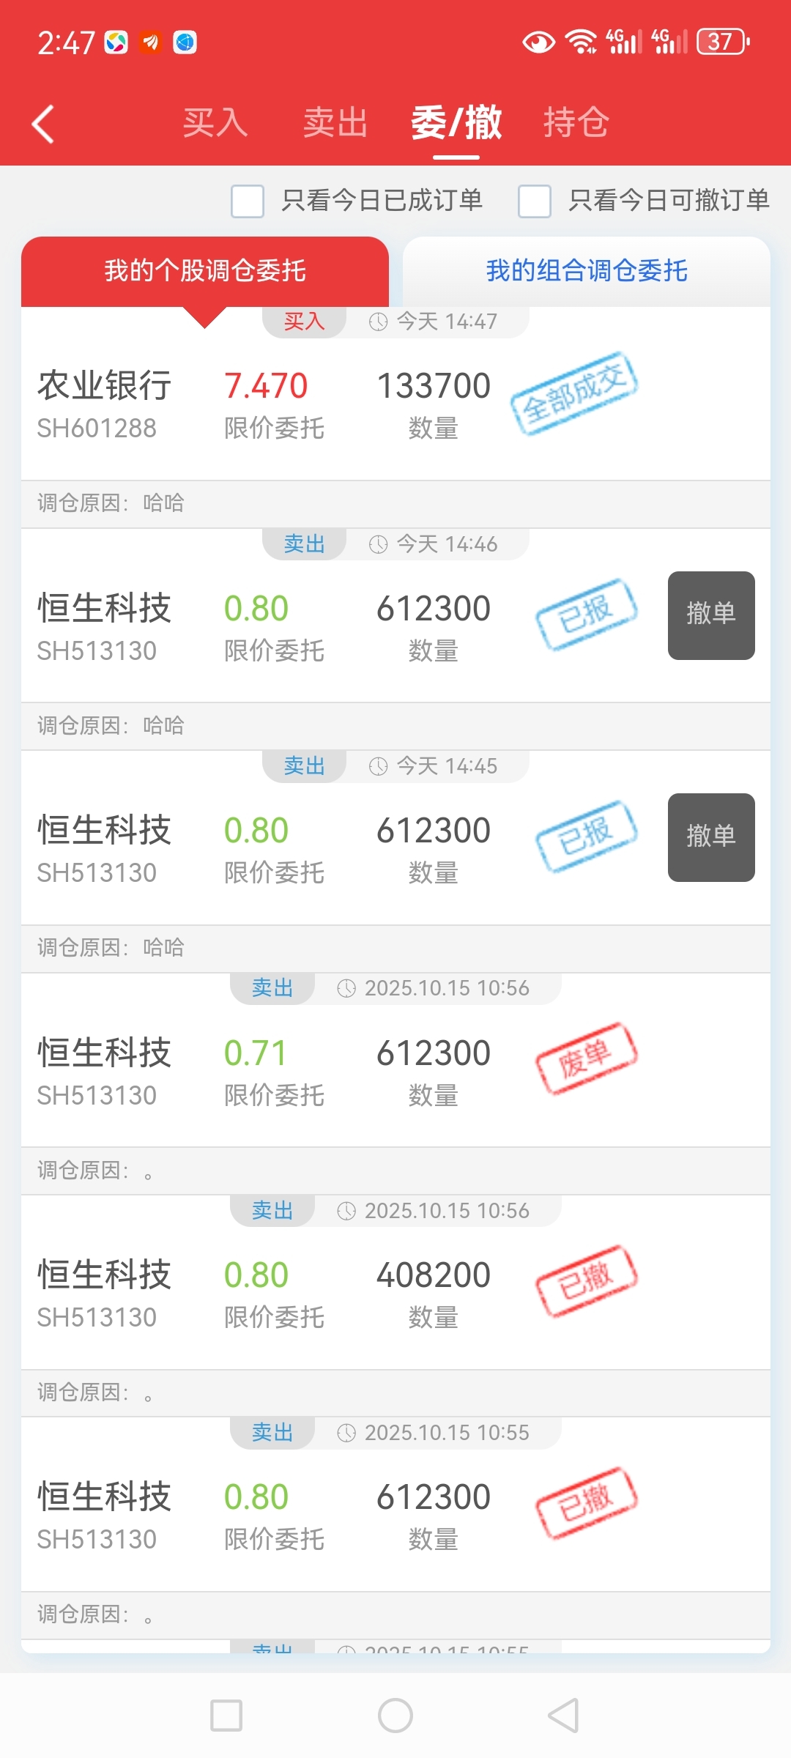Viewport: 791px width, 1758px height.
Task: Enable 只看今日已成订单 checkbox
Action: coord(248,201)
